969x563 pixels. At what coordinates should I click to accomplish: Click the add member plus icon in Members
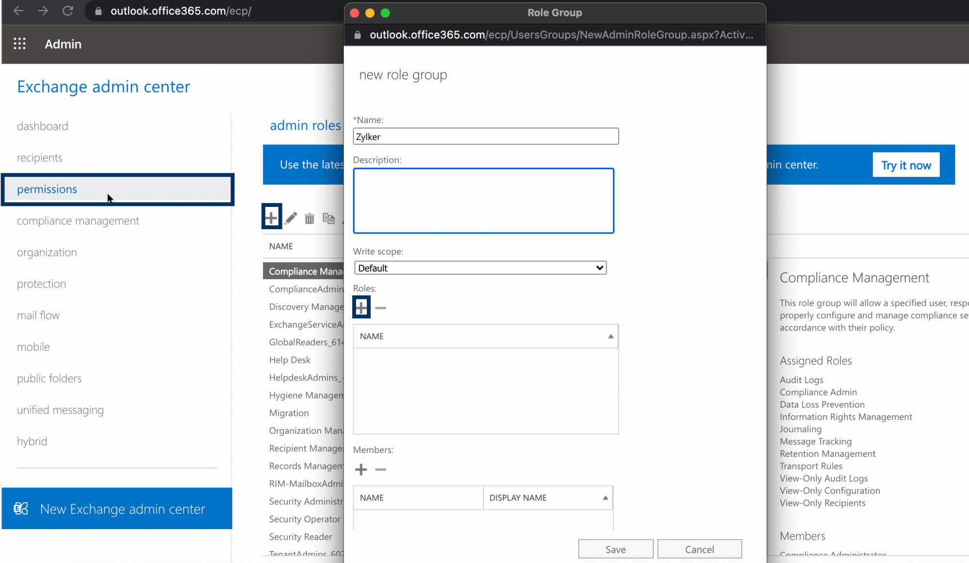tap(360, 469)
